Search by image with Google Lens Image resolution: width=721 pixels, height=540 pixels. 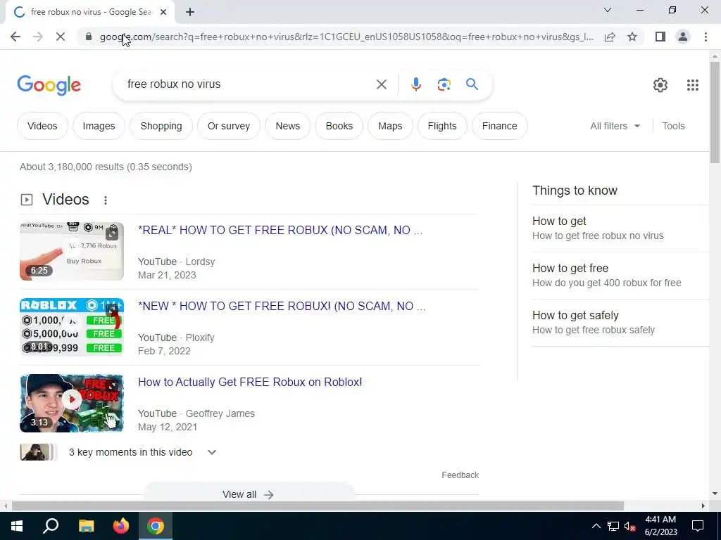444,84
